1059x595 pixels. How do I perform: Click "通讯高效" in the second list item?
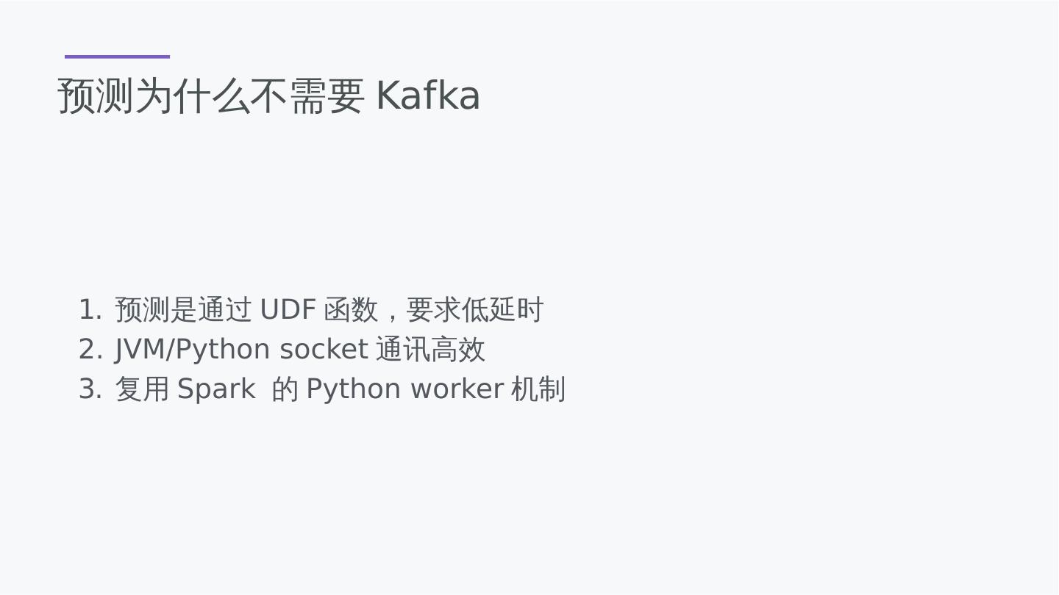pos(430,350)
